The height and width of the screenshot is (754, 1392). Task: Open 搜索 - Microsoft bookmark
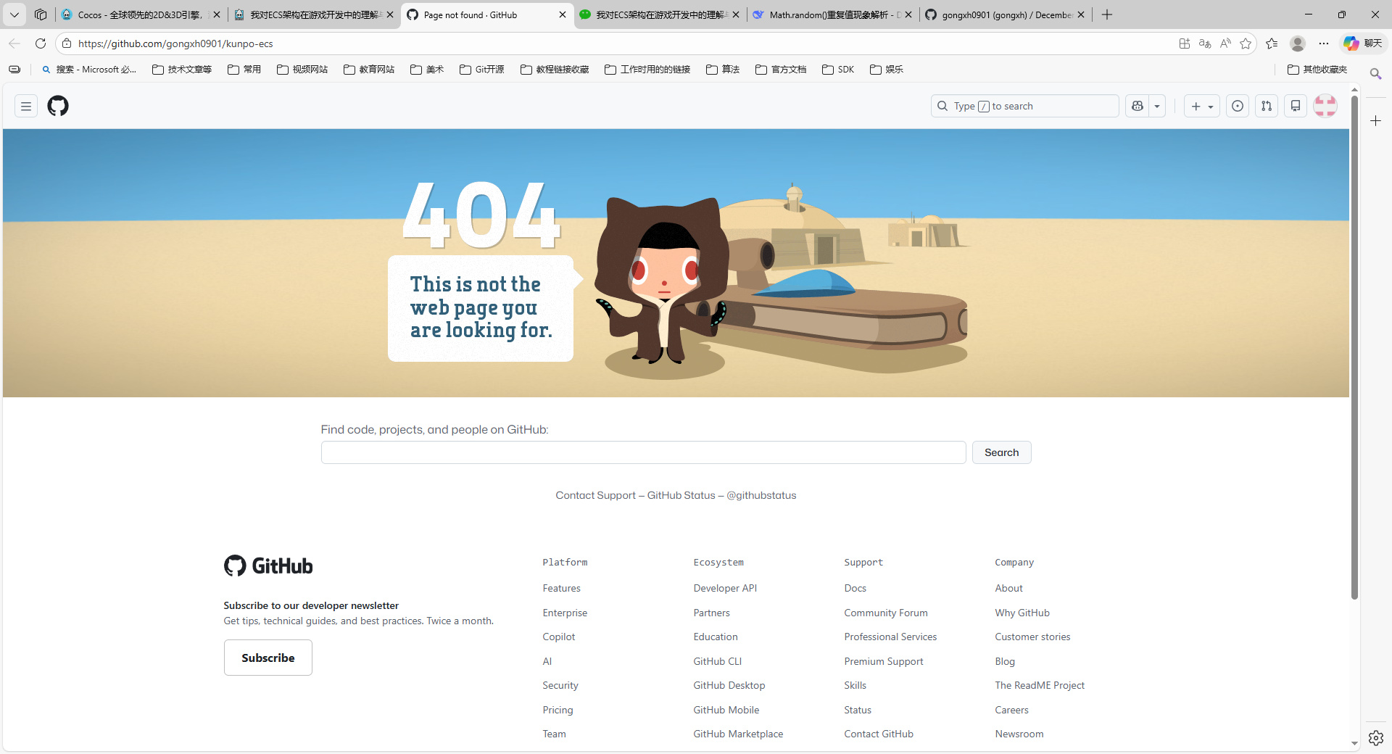(x=89, y=70)
